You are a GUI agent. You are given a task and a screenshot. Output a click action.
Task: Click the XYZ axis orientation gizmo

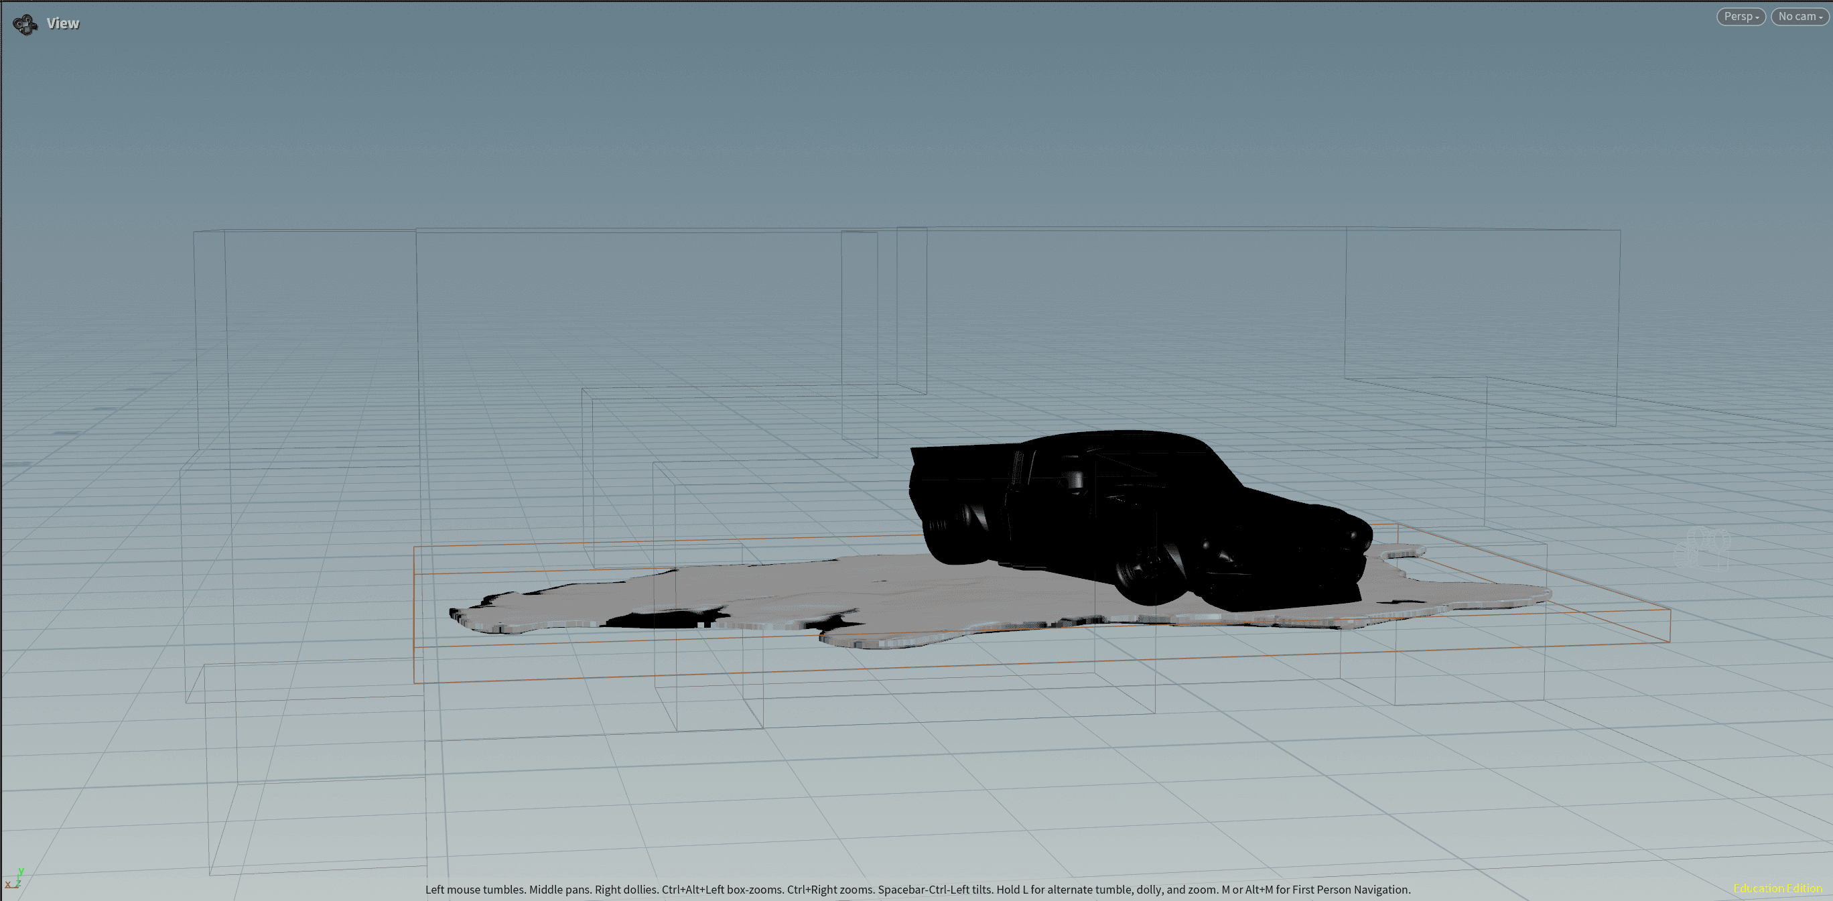tap(14, 880)
